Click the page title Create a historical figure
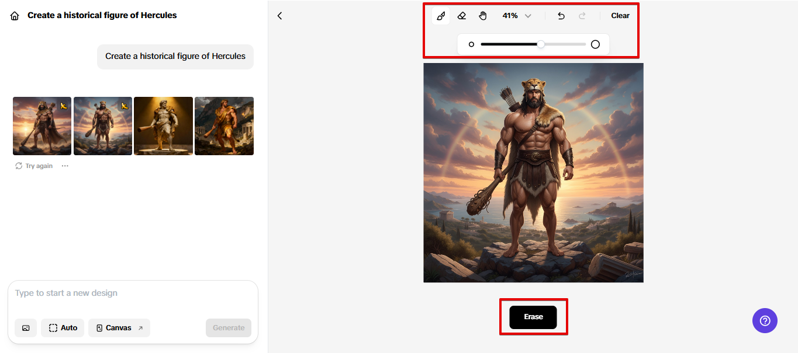Screen dimensions: 798x353 [102, 15]
